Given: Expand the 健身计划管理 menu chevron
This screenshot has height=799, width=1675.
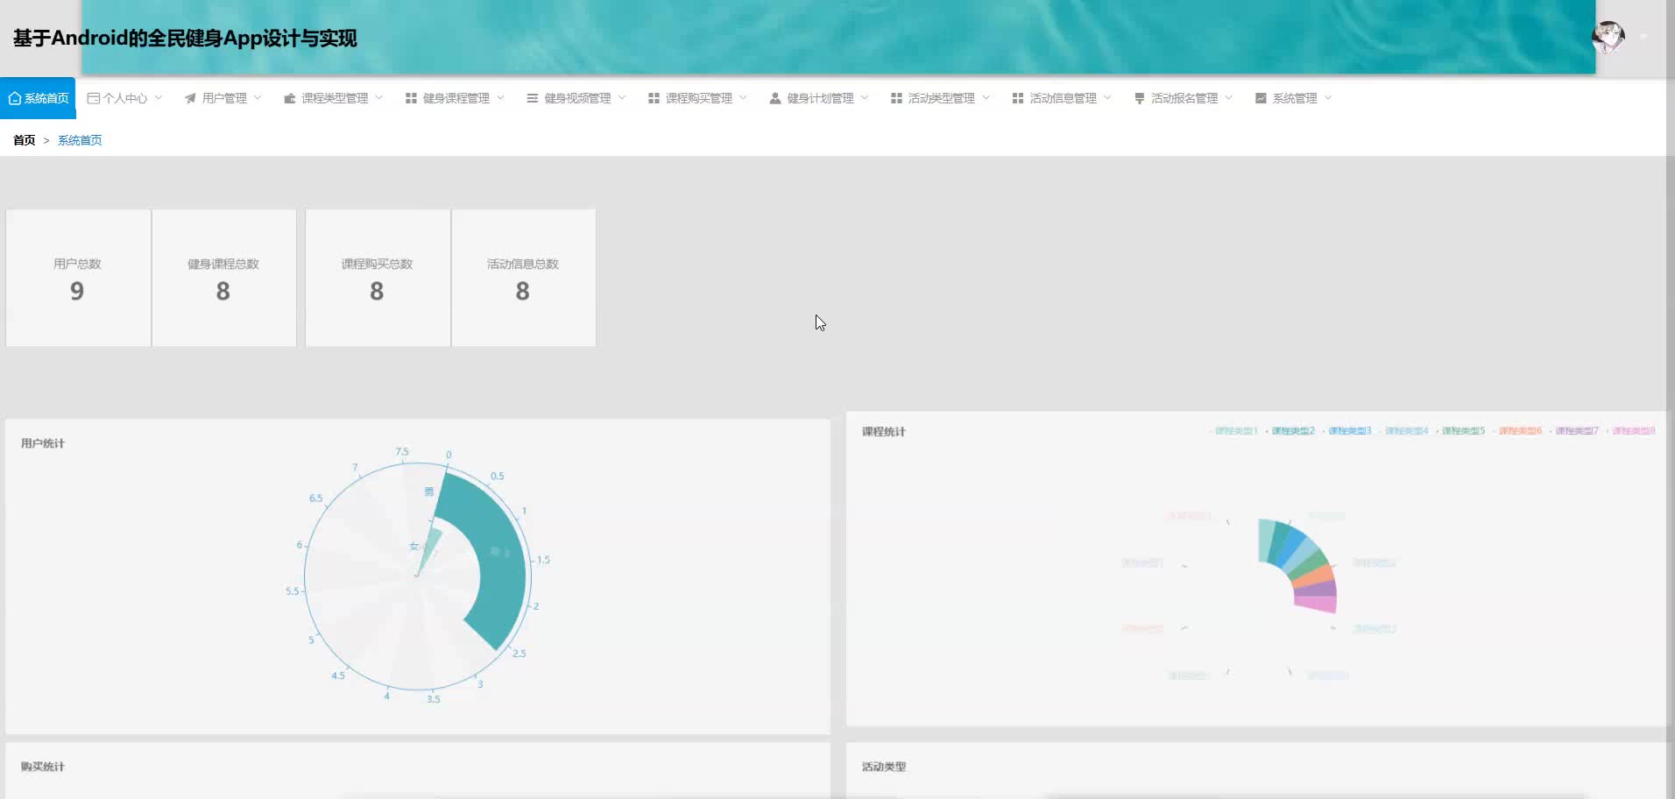Looking at the screenshot, I should click(865, 97).
